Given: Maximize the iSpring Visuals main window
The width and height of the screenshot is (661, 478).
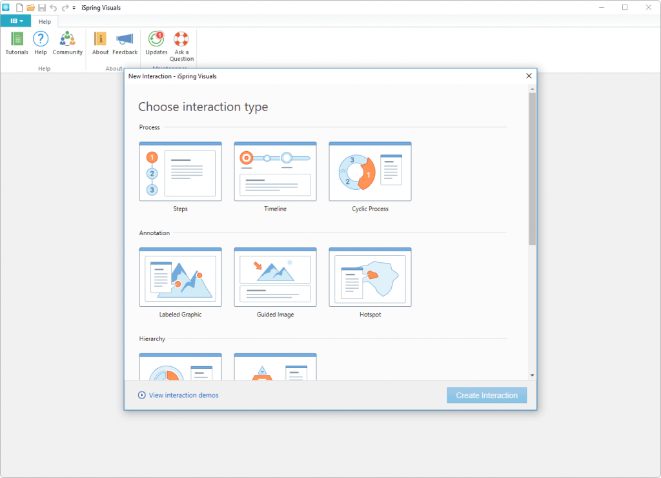Looking at the screenshot, I should coord(625,7).
